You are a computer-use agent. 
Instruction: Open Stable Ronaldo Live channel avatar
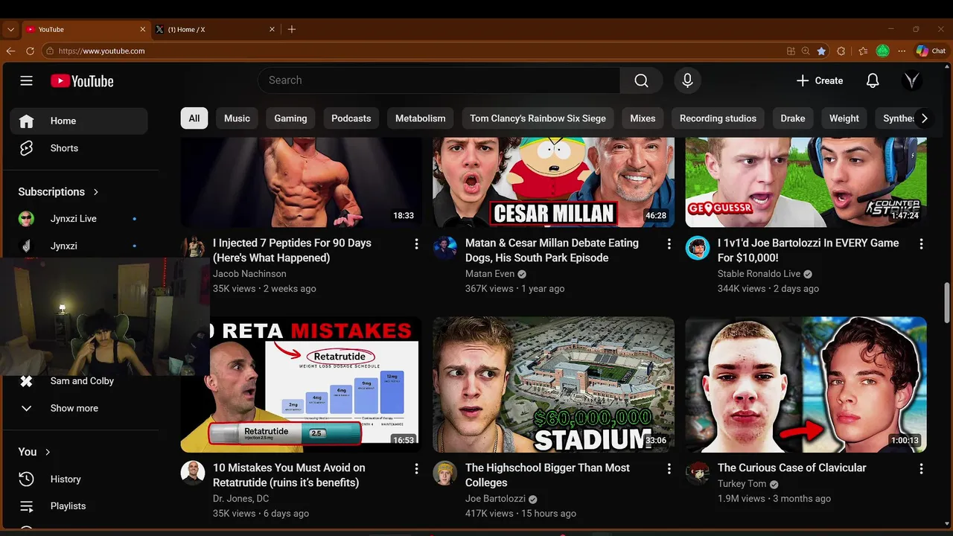pyautogui.click(x=698, y=248)
